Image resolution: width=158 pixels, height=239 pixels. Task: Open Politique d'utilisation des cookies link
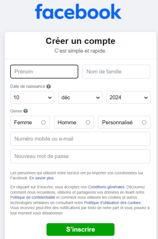click(112, 203)
